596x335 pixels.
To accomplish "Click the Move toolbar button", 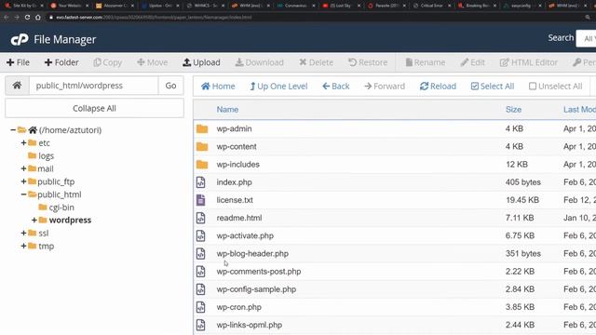I will click(x=153, y=62).
